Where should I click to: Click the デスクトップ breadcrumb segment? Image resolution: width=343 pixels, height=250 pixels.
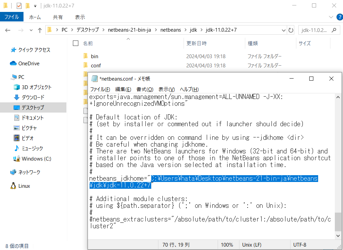[88, 30]
